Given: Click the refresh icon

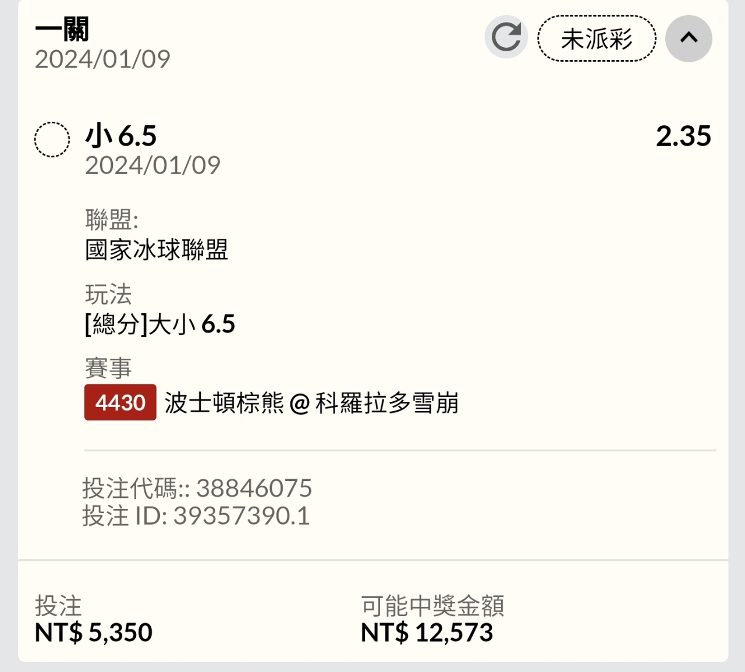Looking at the screenshot, I should click(x=506, y=38).
